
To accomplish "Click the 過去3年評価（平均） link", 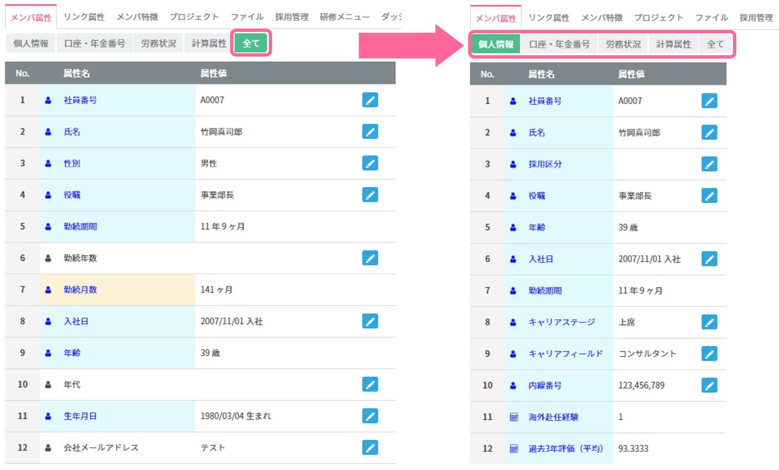I will coord(566,449).
